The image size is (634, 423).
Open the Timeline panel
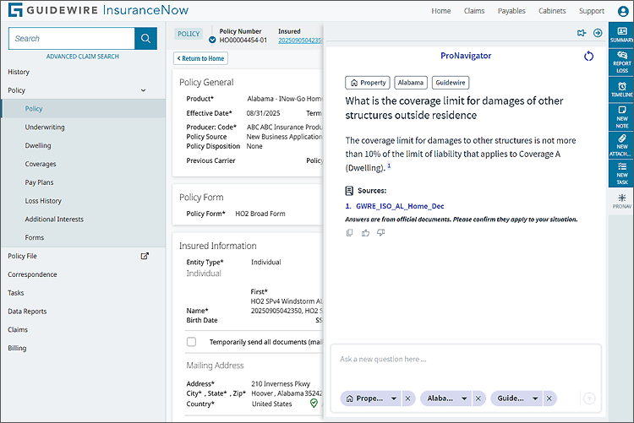pos(621,89)
